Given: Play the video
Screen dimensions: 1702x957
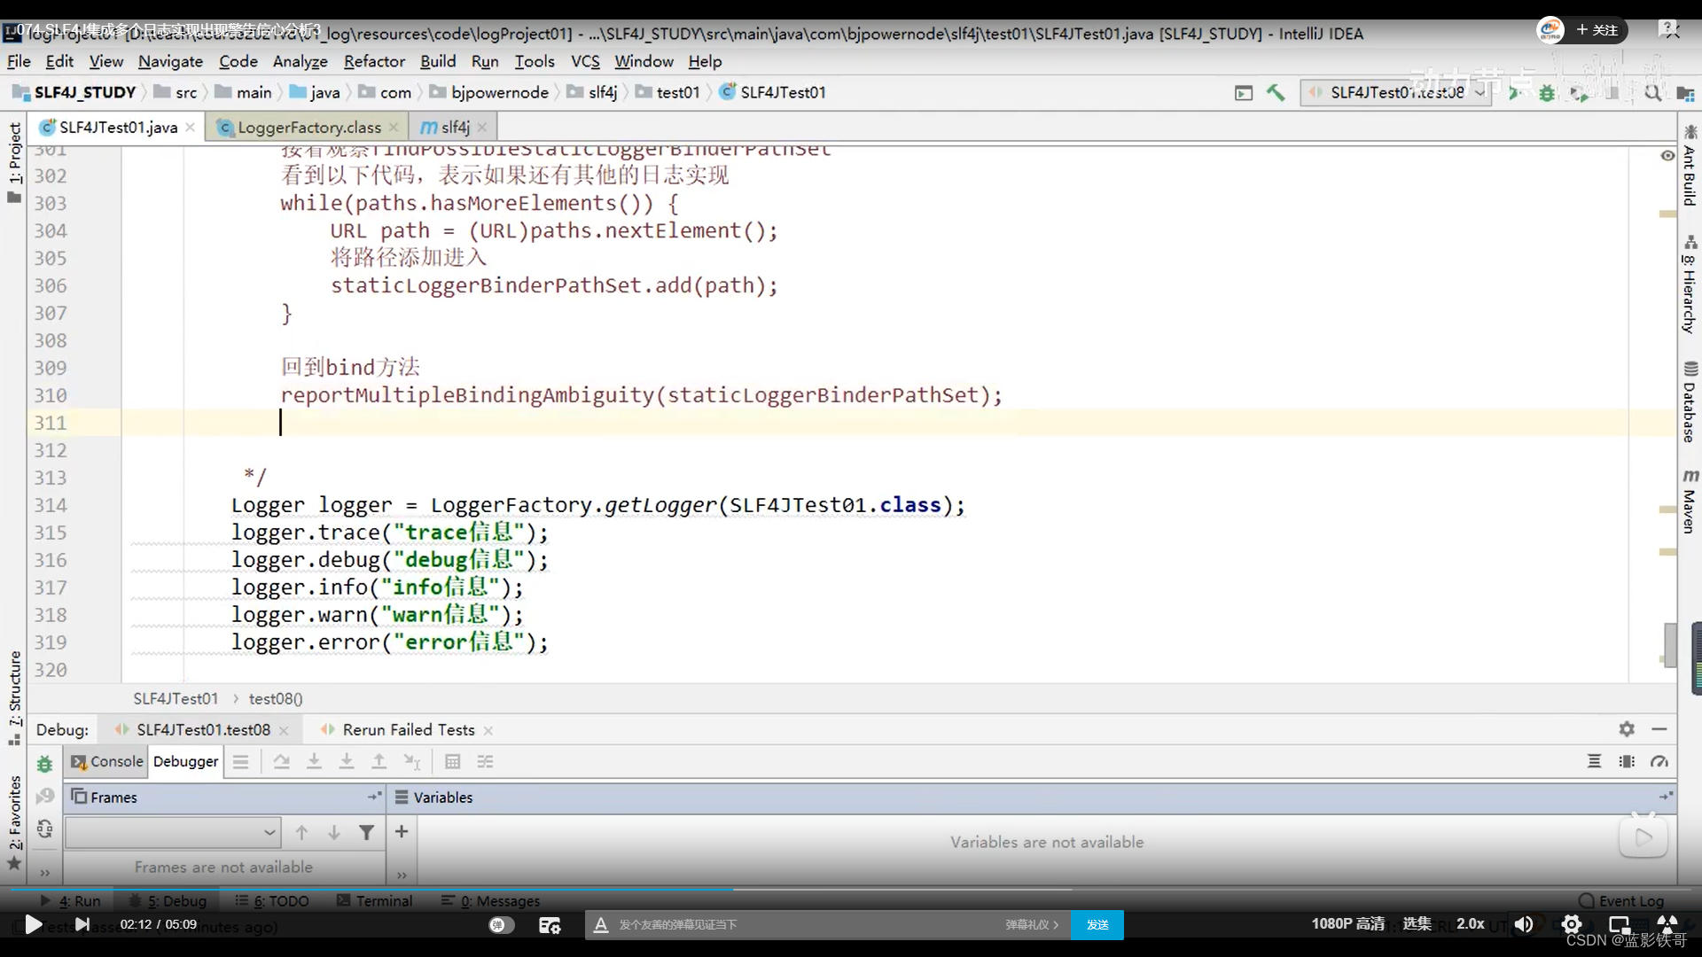Looking at the screenshot, I should pos(33,924).
